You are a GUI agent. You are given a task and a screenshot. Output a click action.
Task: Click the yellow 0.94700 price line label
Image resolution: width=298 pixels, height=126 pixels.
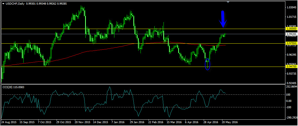tap(291, 67)
